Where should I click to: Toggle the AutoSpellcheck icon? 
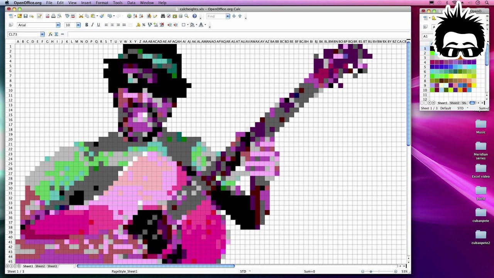73,16
